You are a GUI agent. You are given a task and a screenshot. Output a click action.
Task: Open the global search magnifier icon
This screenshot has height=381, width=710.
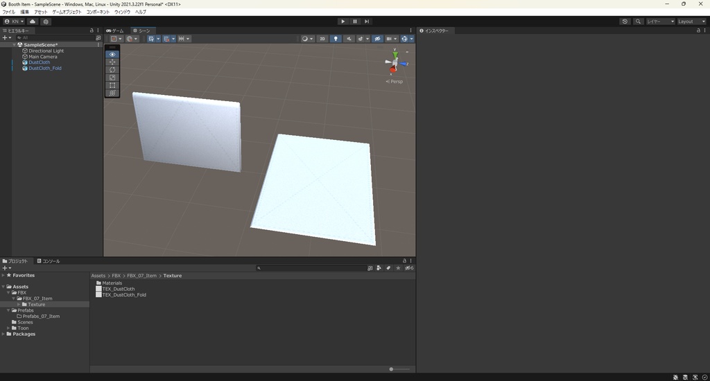[638, 21]
